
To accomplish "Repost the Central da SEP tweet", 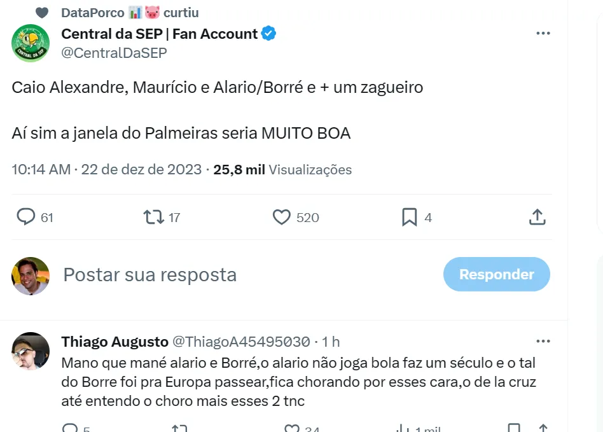I will [x=153, y=218].
